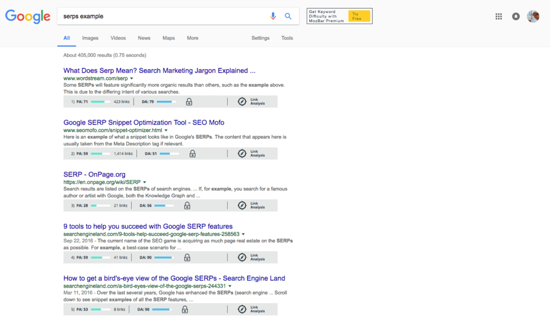Open the dropdown next to the en.onpage.org URL
550x323 pixels.
[144, 182]
